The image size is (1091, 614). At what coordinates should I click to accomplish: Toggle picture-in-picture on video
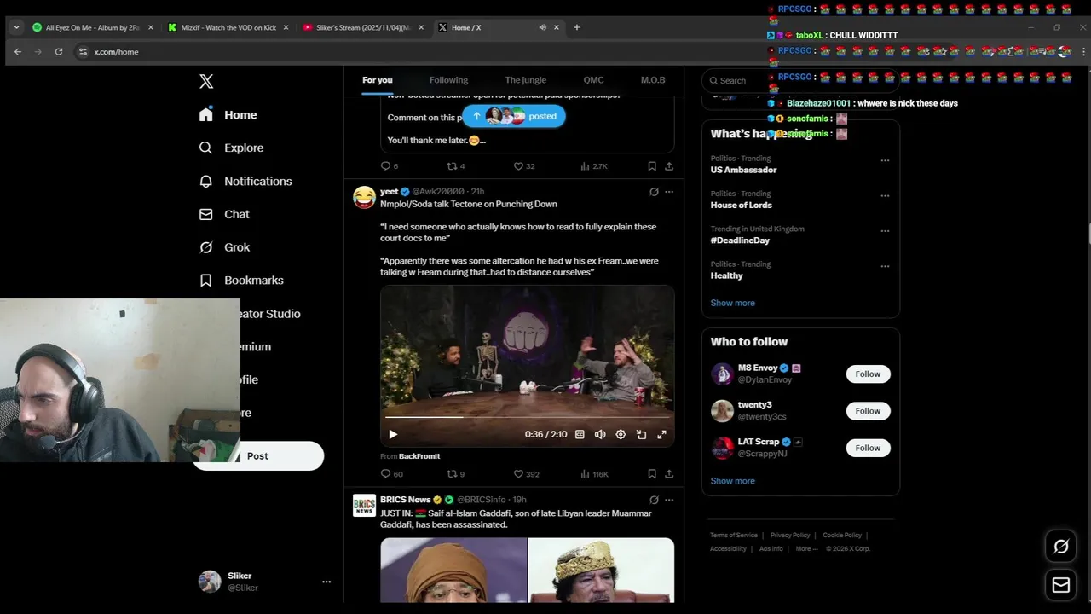click(641, 434)
